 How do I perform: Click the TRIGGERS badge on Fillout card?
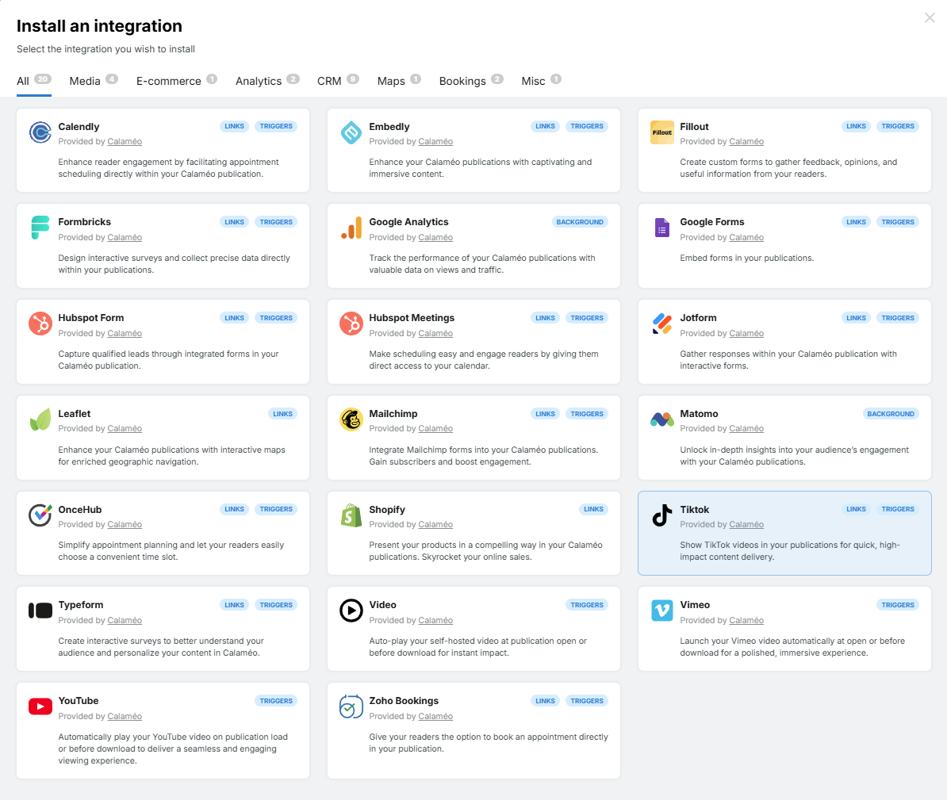(898, 126)
